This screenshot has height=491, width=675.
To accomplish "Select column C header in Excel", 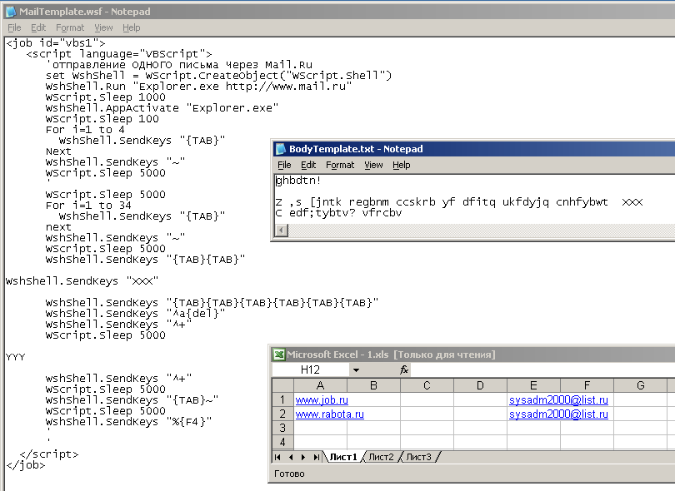I will point(427,385).
